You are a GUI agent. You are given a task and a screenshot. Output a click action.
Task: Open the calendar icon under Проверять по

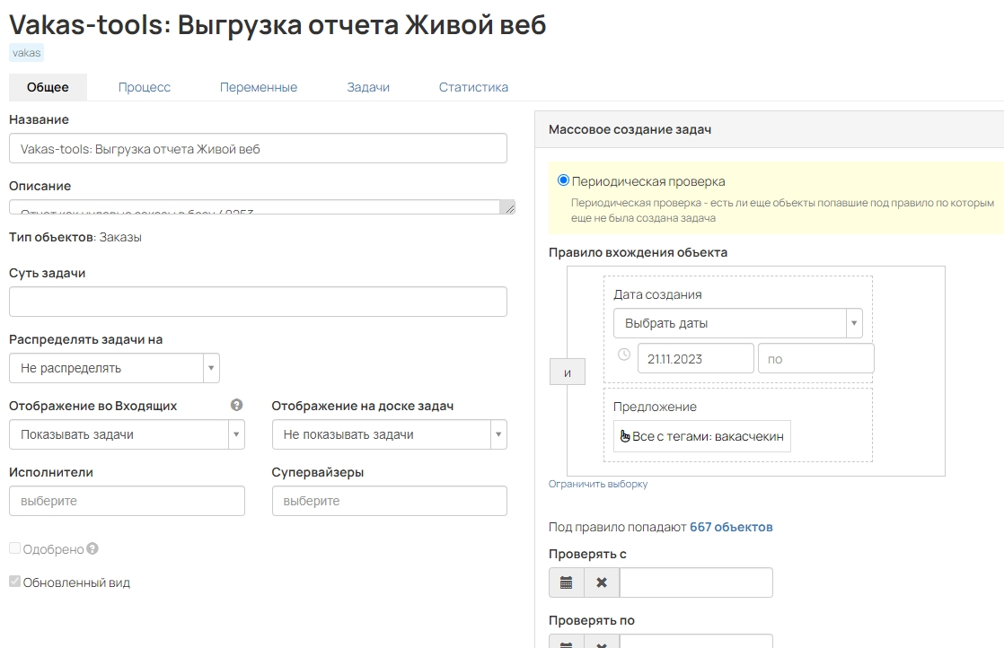pyautogui.click(x=566, y=643)
